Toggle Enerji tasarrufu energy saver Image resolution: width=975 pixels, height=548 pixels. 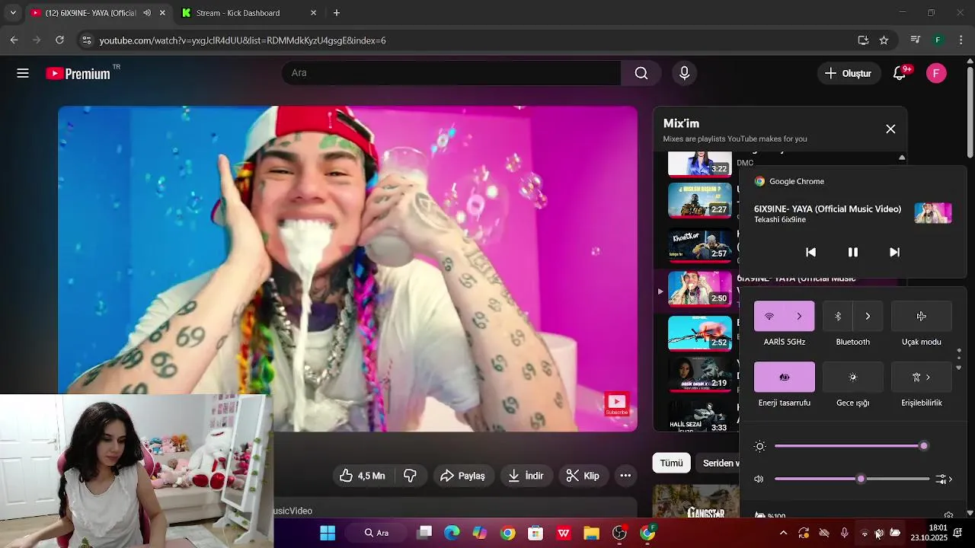(785, 377)
